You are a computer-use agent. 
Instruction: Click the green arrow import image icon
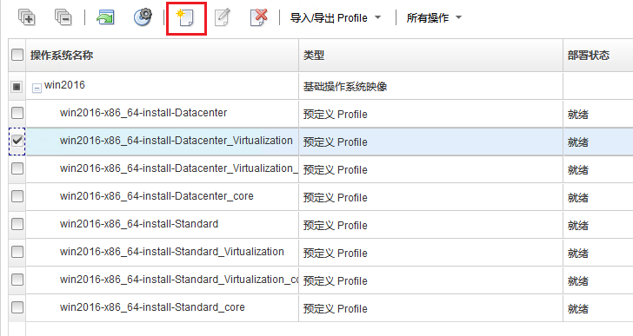(105, 17)
